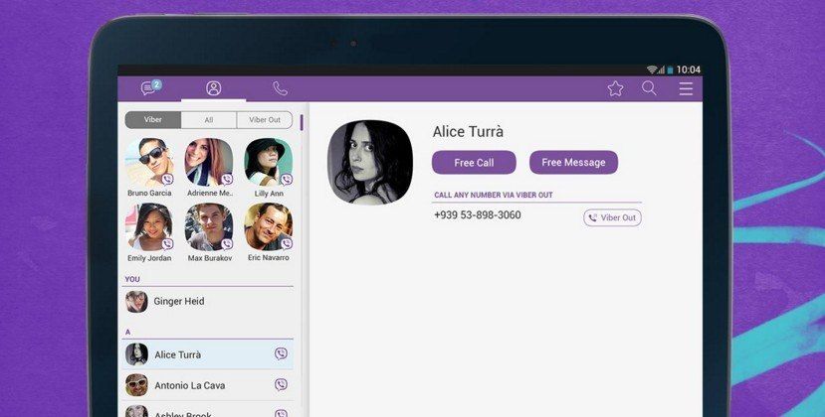Open Ginger Heid's profile entry
This screenshot has width=825, height=417.
(179, 301)
